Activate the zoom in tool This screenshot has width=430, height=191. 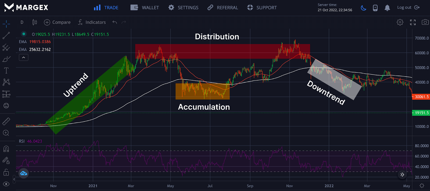point(6,133)
